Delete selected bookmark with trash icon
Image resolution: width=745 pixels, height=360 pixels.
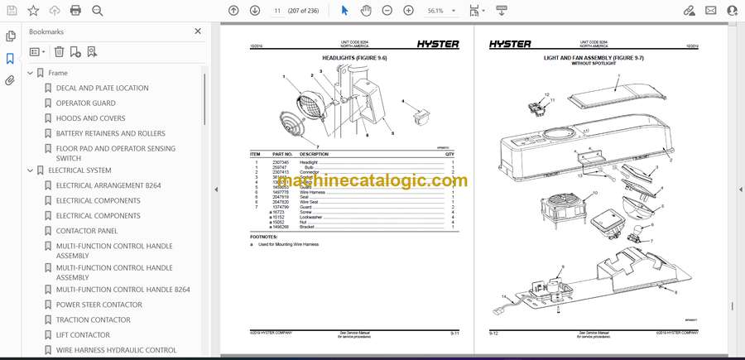(59, 52)
